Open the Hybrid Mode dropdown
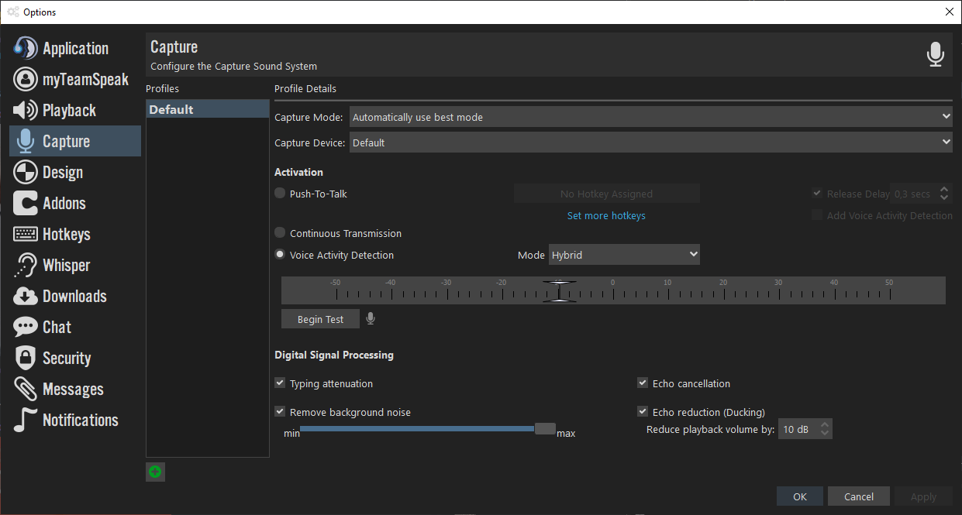Image resolution: width=962 pixels, height=515 pixels. pos(624,255)
